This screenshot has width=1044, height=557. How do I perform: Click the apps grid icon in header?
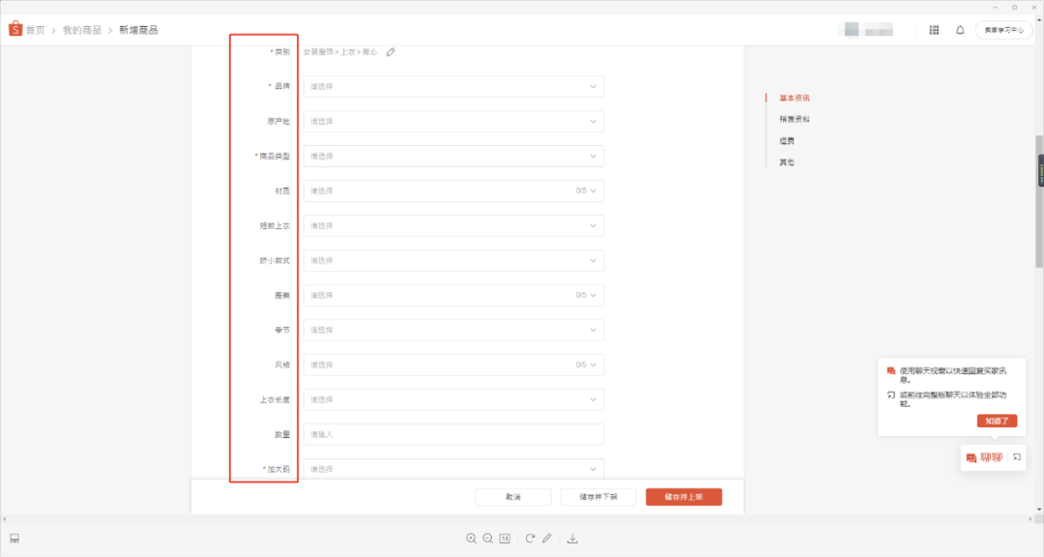click(934, 30)
